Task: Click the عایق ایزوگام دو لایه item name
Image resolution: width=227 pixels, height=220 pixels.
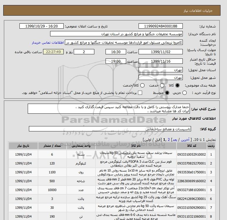Action: coord(136,172)
